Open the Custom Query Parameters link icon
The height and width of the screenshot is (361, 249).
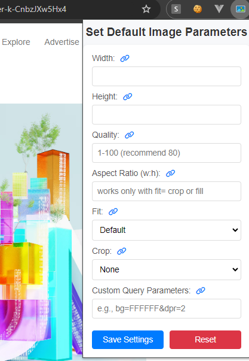tap(201, 290)
